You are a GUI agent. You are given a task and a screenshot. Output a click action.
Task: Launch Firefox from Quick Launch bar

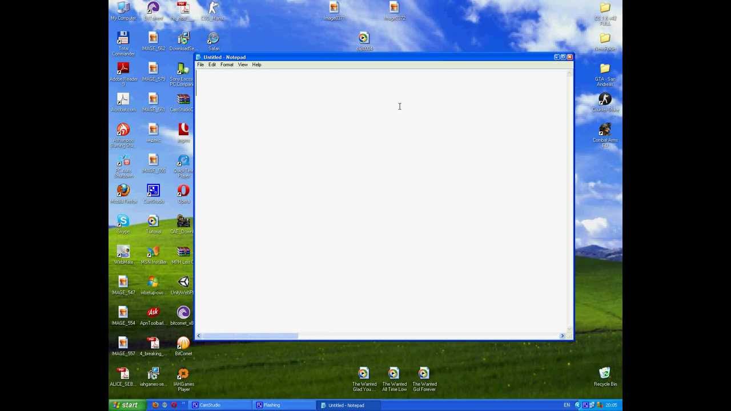(x=155, y=405)
